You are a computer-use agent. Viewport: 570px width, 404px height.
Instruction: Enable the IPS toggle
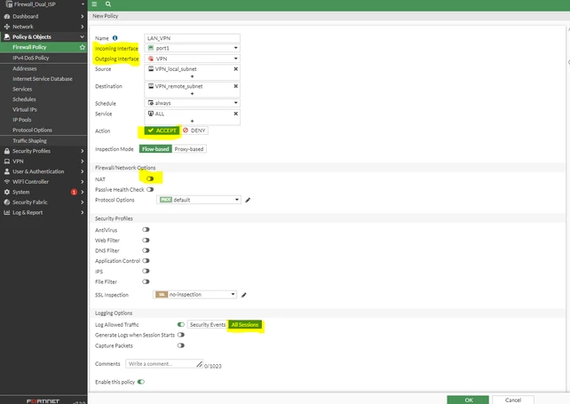[146, 271]
